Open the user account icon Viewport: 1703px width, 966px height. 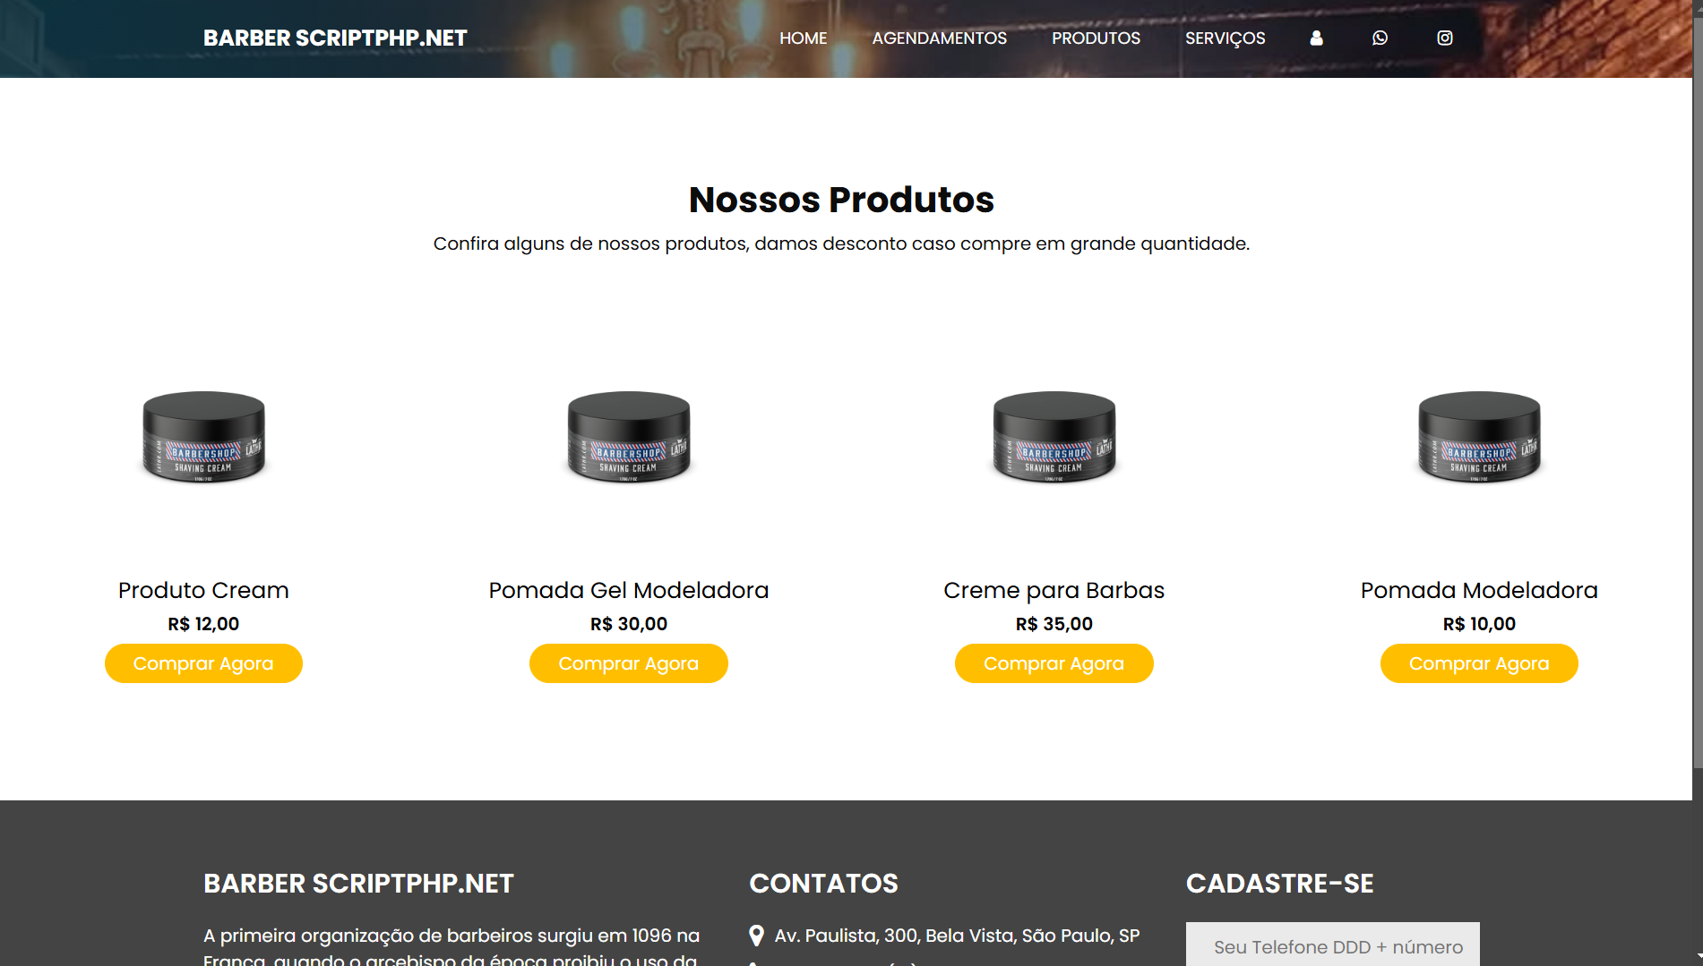[x=1316, y=38]
